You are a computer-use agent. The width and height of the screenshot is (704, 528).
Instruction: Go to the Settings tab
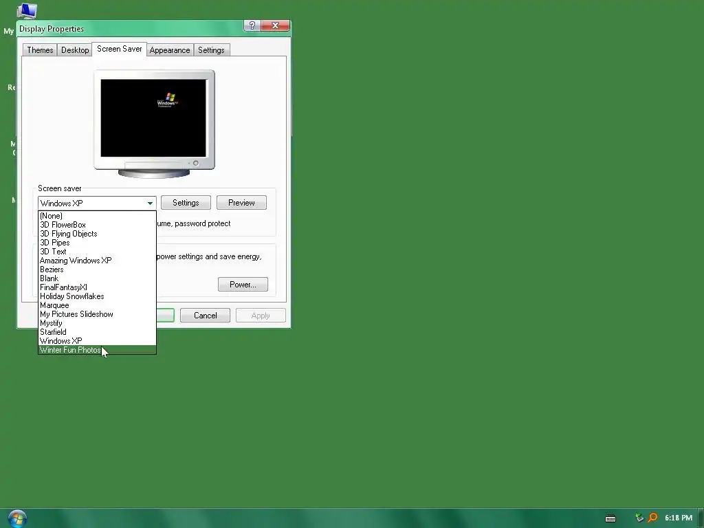[211, 49]
